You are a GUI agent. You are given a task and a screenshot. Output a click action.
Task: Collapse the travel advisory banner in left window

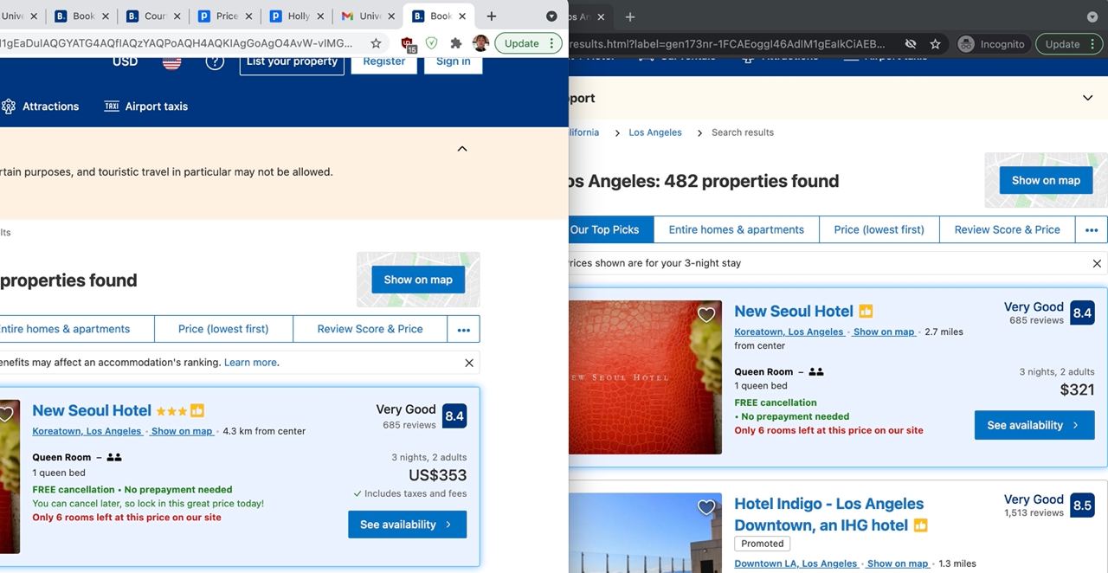[x=462, y=149]
